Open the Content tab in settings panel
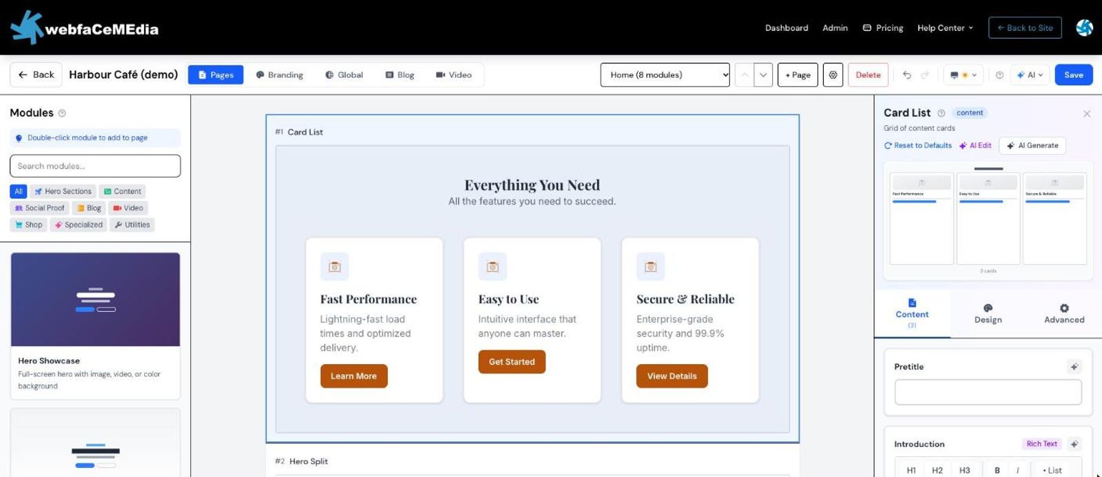 [912, 314]
